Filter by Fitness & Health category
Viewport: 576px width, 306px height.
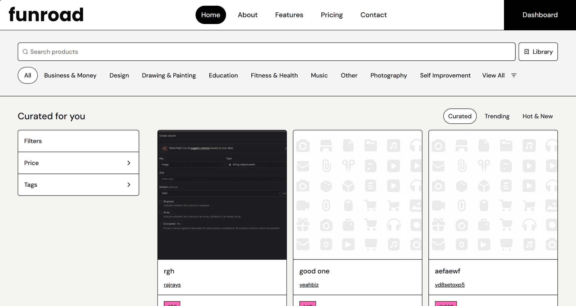tap(274, 75)
